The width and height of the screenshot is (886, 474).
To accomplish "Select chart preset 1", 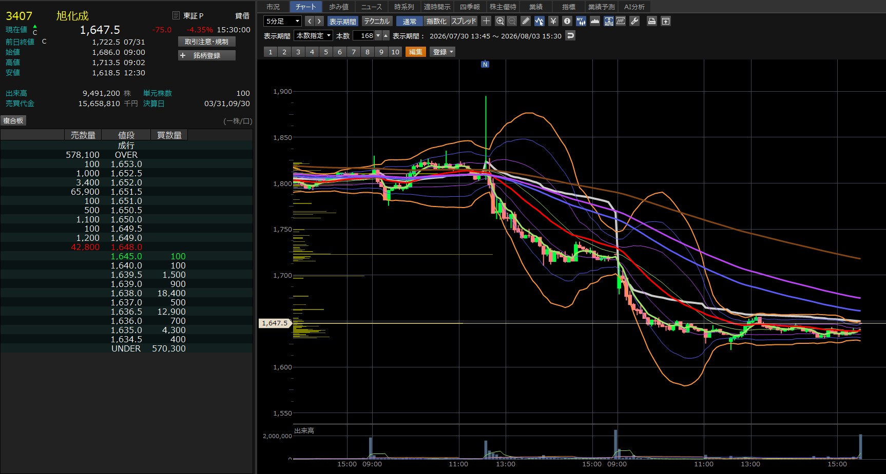I will point(271,52).
